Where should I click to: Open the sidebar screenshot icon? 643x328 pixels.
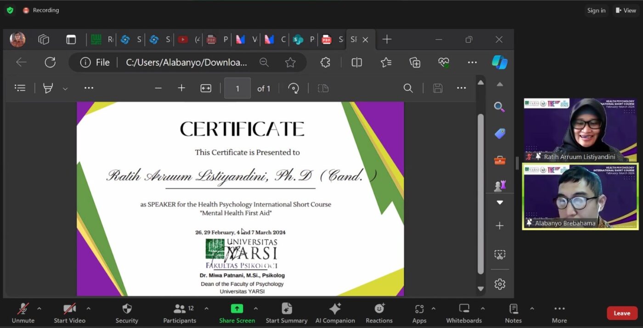500,254
